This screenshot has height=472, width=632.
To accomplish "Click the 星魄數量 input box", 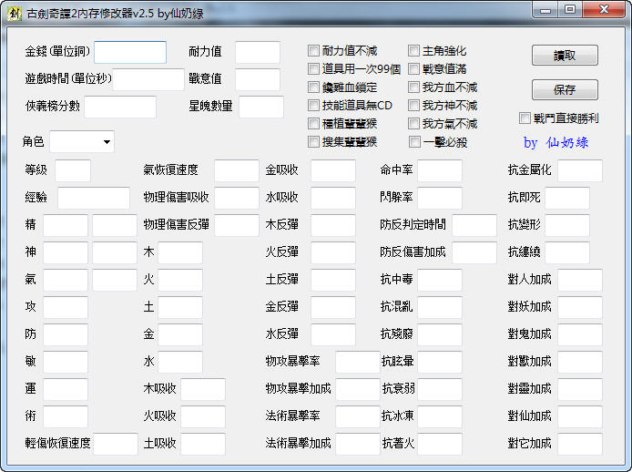I will [261, 107].
